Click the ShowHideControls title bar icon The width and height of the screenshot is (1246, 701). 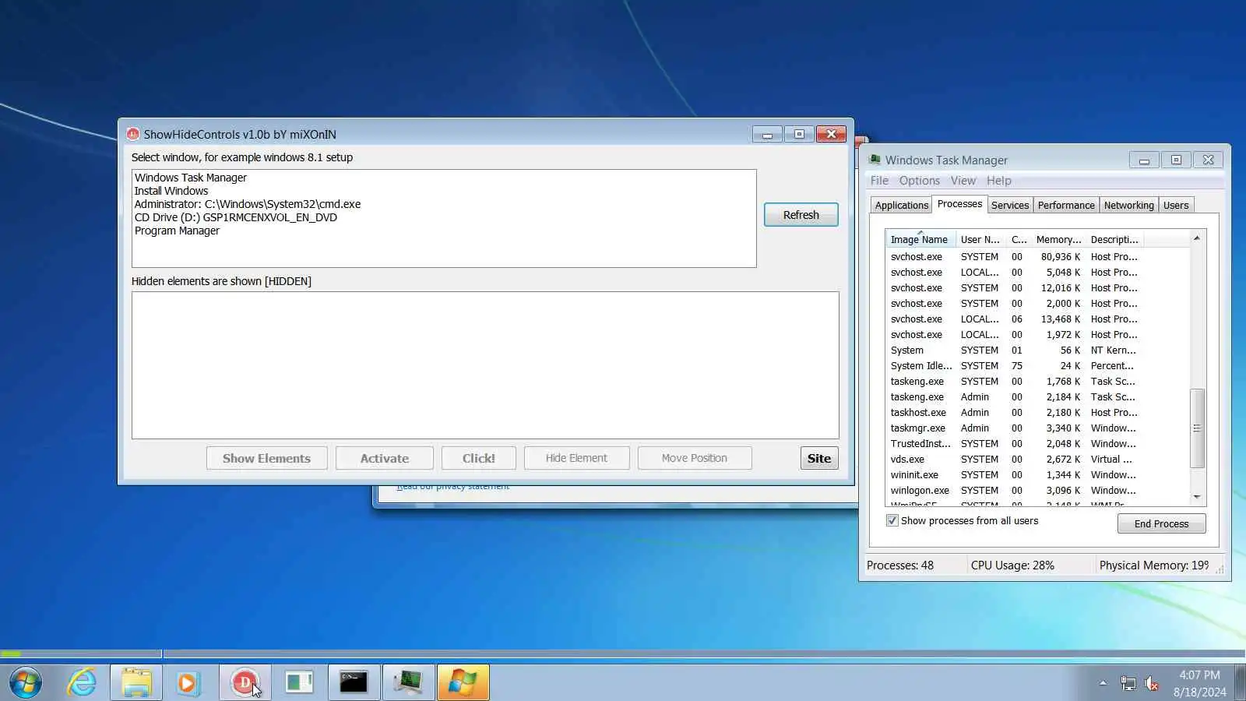(x=133, y=134)
